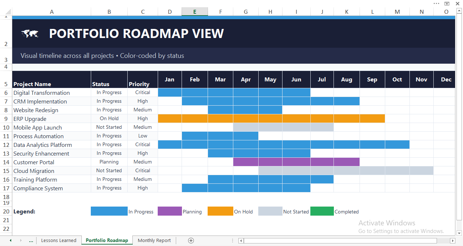Click the world map logo in the banner
463x246 pixels.
click(x=30, y=33)
